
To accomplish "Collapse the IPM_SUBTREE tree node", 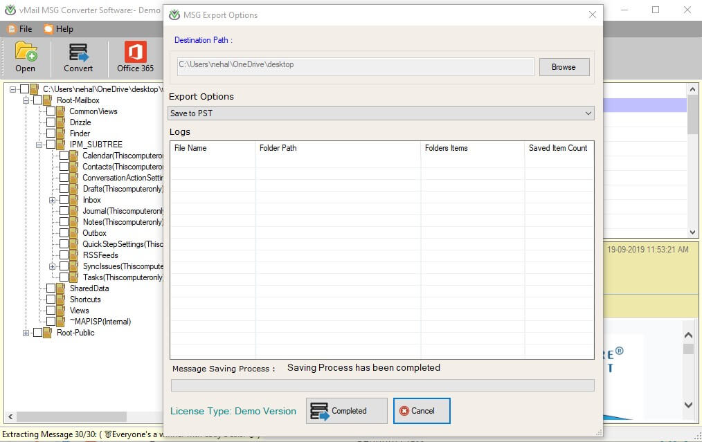I will pos(39,145).
